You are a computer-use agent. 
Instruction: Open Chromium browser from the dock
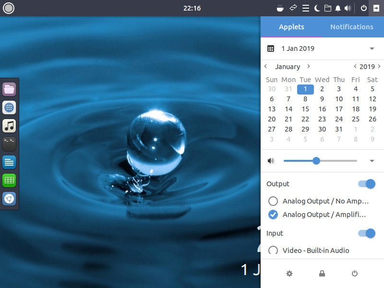coord(9,199)
